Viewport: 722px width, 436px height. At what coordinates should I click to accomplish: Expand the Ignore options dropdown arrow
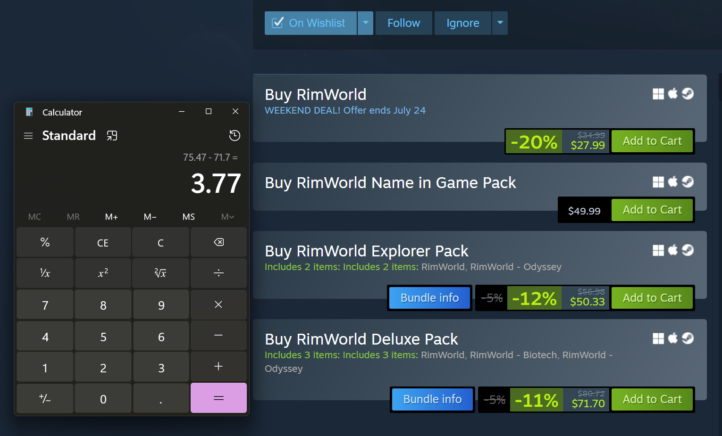point(500,23)
